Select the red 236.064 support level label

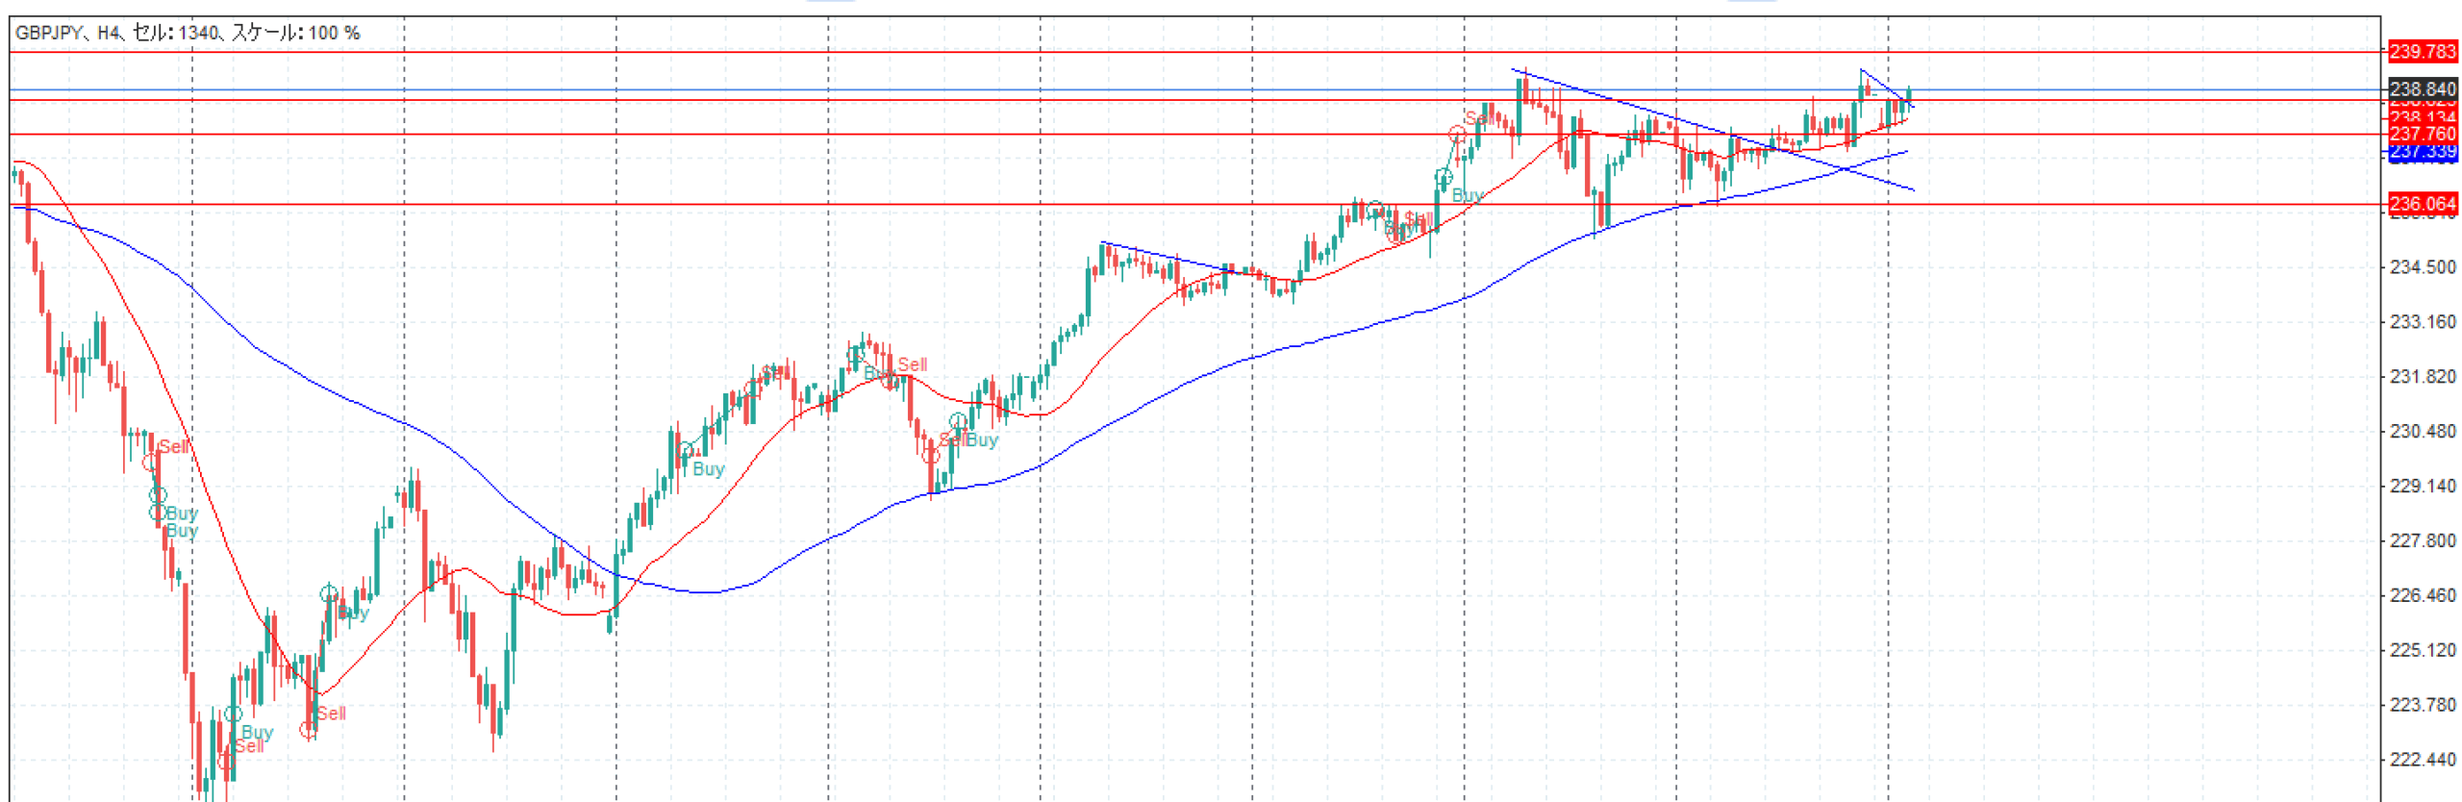coord(2422,204)
